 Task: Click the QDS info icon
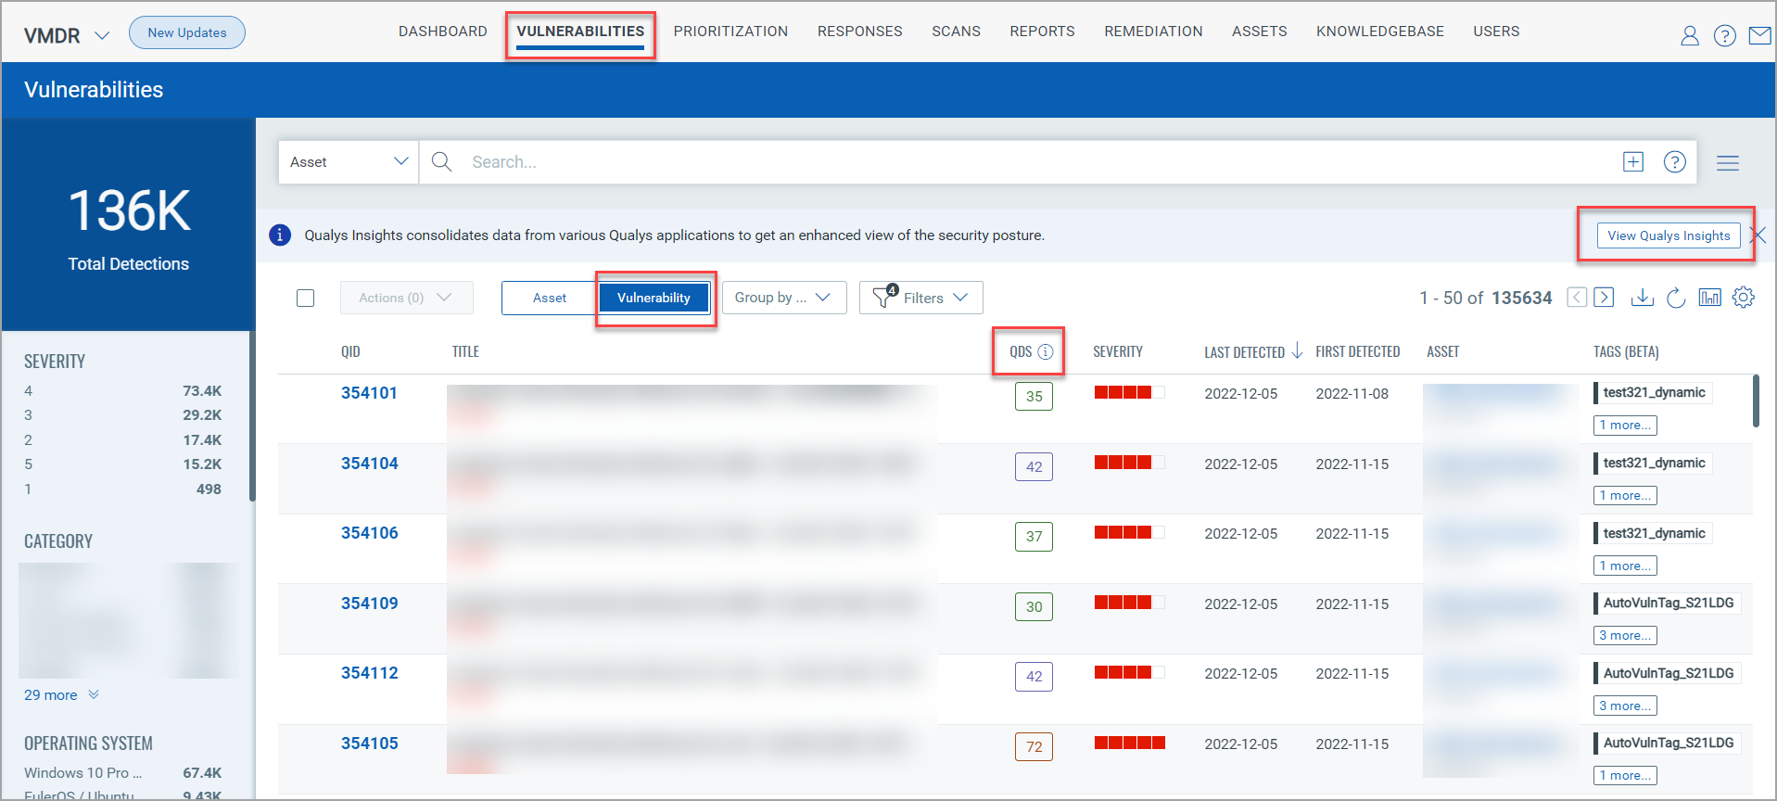pyautogui.click(x=1046, y=352)
